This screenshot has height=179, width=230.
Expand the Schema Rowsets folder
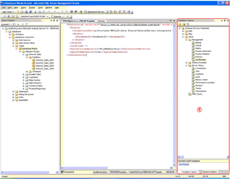[x=186, y=63]
